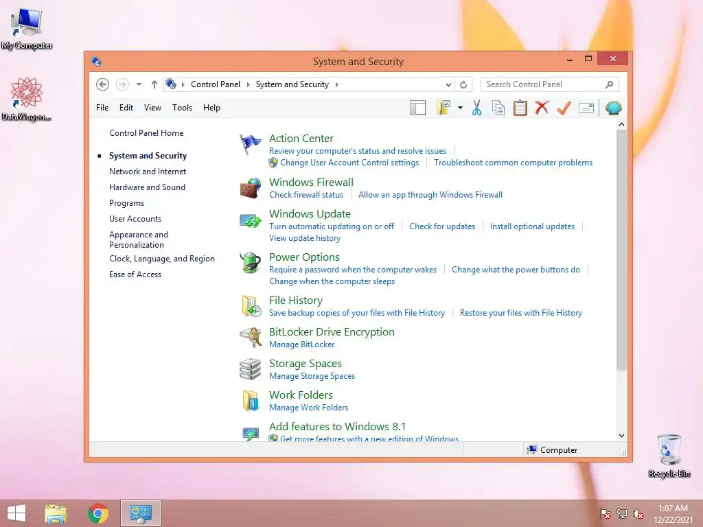The height and width of the screenshot is (527, 703).
Task: Click Check firewall status link
Action: point(306,195)
